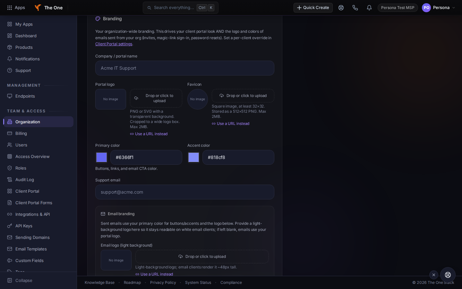Click the Billing card icon
The height and width of the screenshot is (289, 462).
[x=10, y=133]
